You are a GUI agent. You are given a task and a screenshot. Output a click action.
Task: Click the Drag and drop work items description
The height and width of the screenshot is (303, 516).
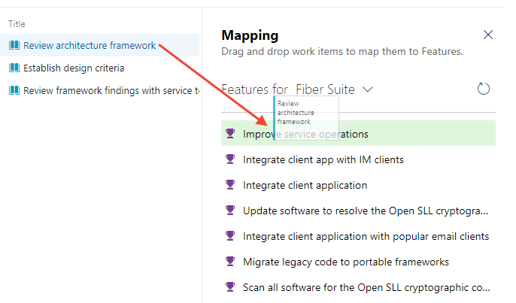tap(342, 52)
